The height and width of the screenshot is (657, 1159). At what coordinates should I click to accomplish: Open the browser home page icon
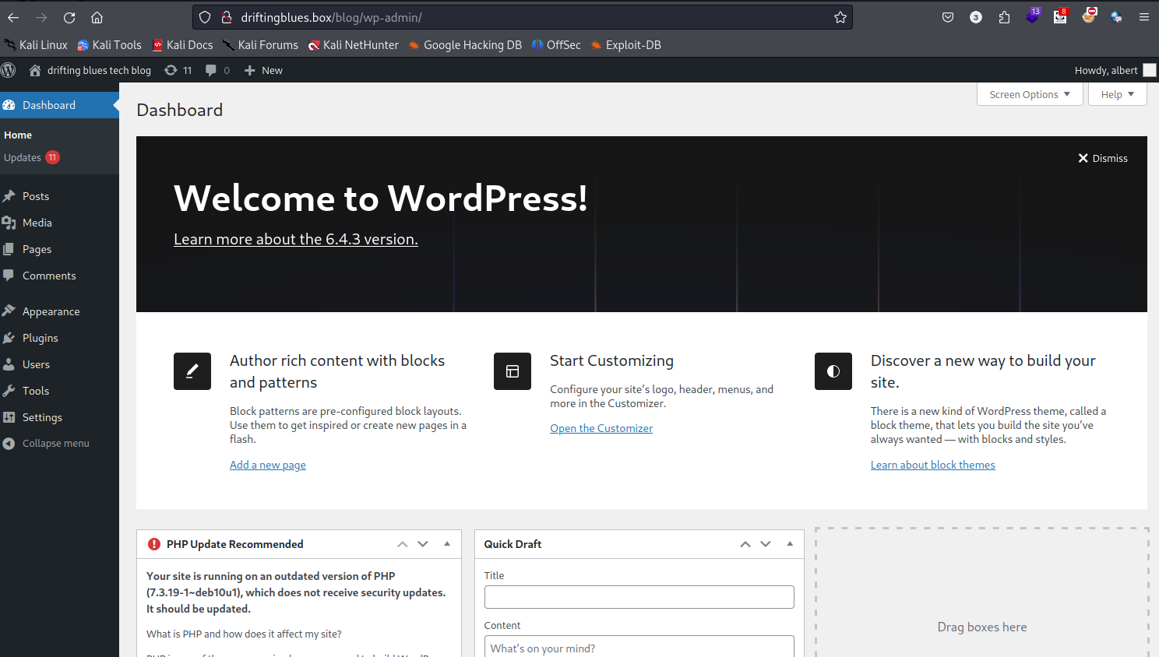tap(97, 17)
